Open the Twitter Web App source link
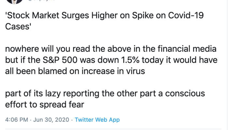Image resolution: width=228 pixels, height=130 pixels. coord(97,120)
